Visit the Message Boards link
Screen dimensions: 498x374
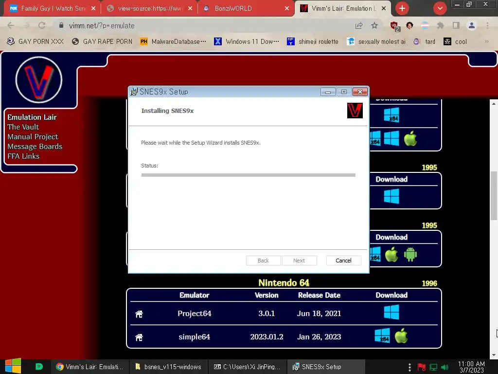pyautogui.click(x=35, y=146)
